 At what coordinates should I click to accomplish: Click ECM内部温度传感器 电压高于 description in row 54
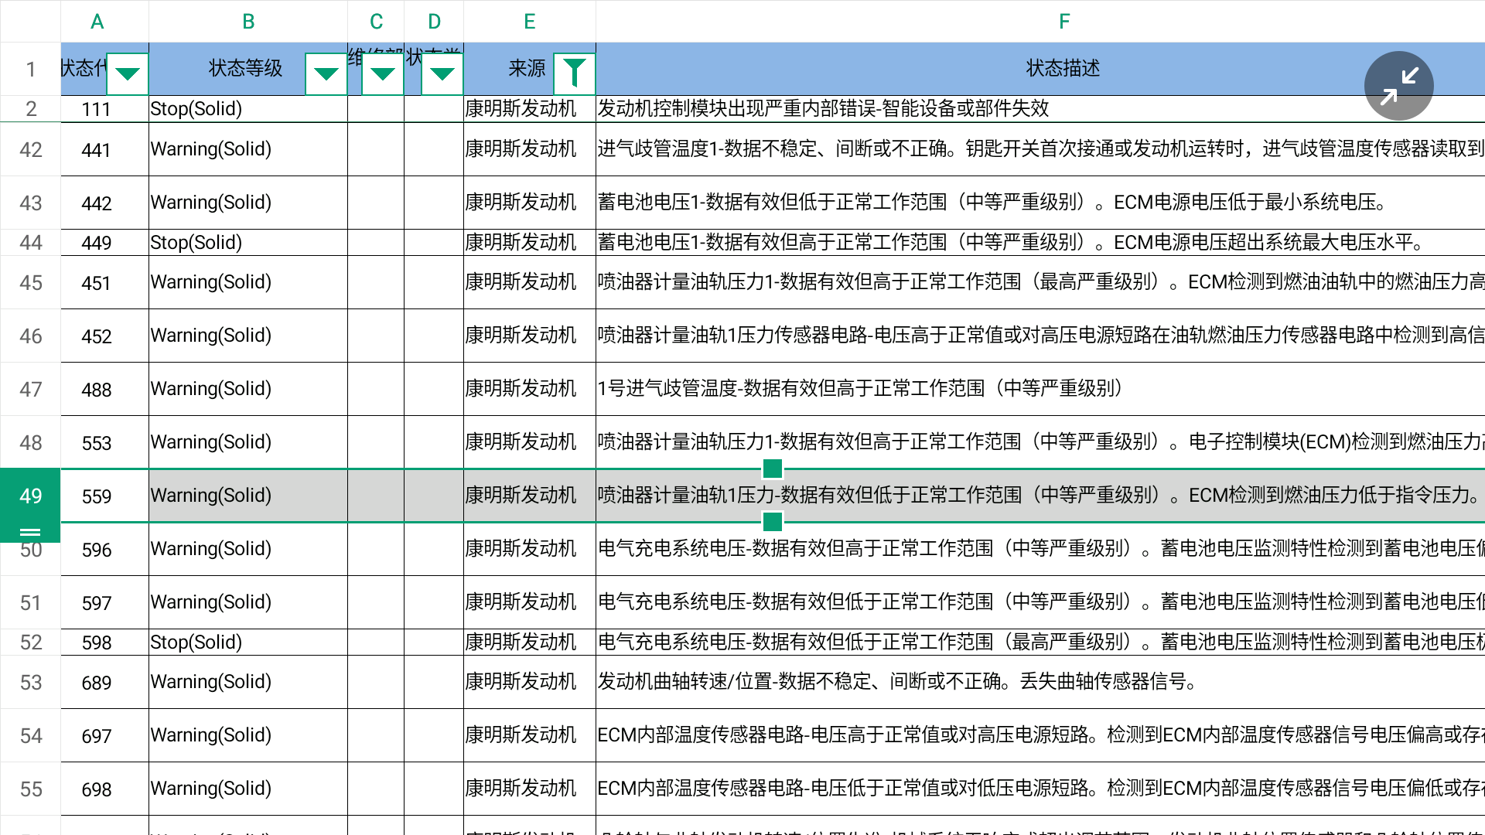(x=1040, y=735)
